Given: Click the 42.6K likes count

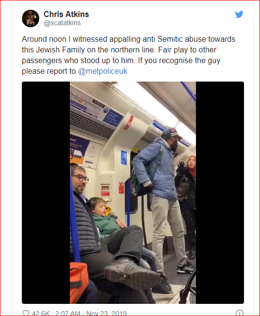Looking at the screenshot, I should tap(40, 314).
